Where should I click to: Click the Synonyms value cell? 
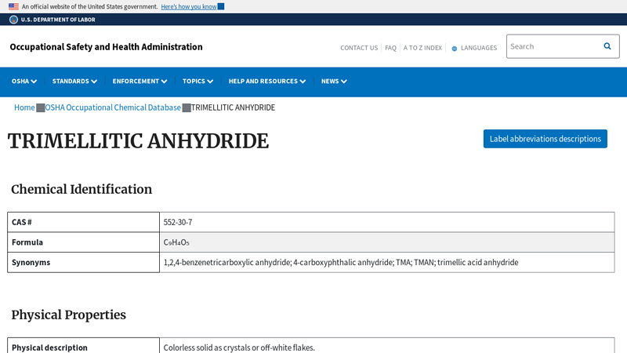[386, 263]
